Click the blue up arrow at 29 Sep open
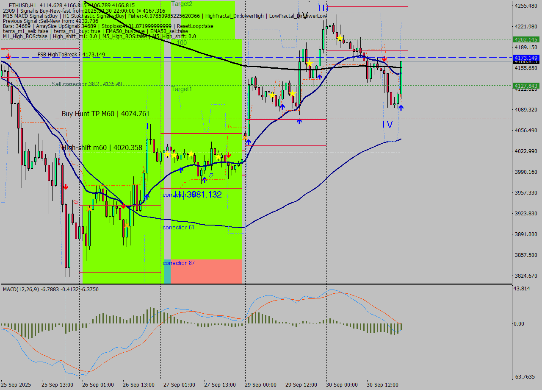The height and width of the screenshot is (390, 542). coord(248,142)
